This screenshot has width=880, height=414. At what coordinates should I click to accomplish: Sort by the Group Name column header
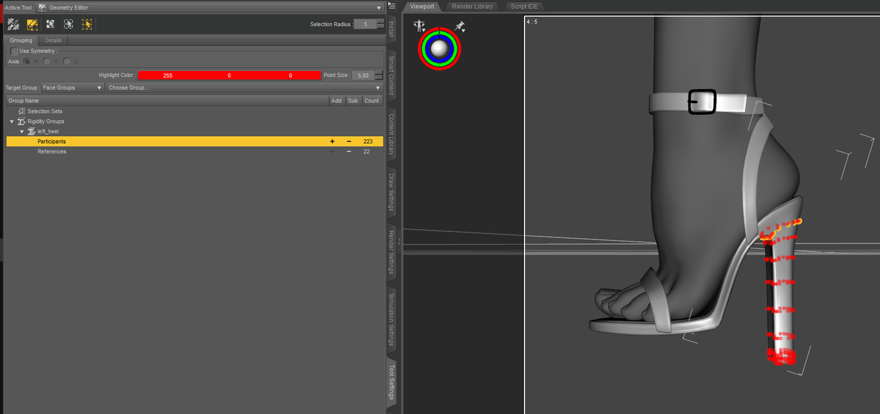(x=167, y=100)
